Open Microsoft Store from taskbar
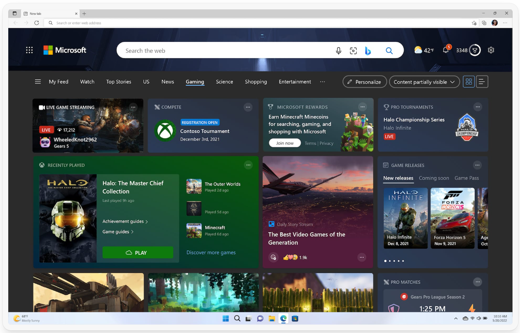Screen dimensions: 520x333 pyautogui.click(x=295, y=318)
